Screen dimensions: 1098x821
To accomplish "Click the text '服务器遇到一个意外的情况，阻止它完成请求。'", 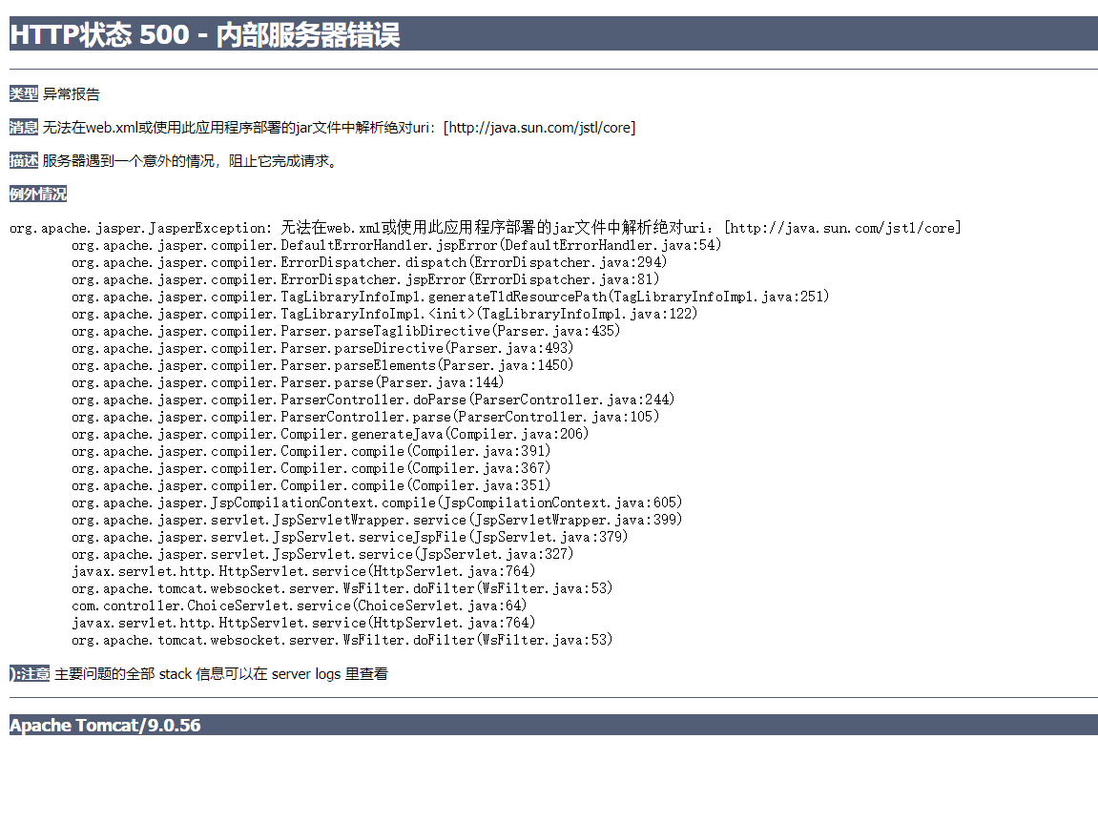I will tap(191, 161).
